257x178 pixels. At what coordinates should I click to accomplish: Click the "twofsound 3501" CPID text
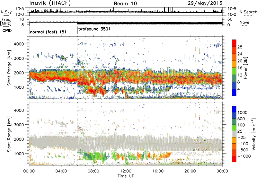point(94,29)
